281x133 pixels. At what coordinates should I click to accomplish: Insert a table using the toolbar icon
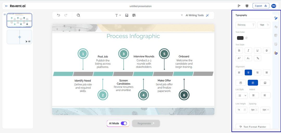(134, 15)
